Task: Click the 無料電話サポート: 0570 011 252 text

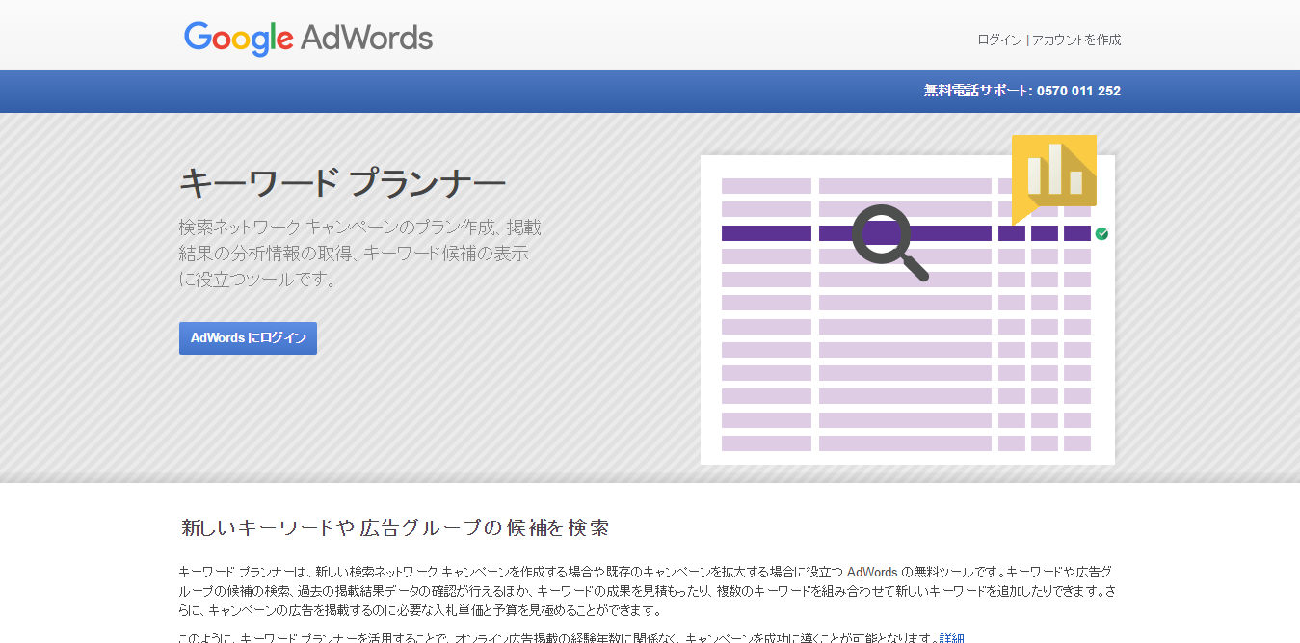Action: (1022, 91)
